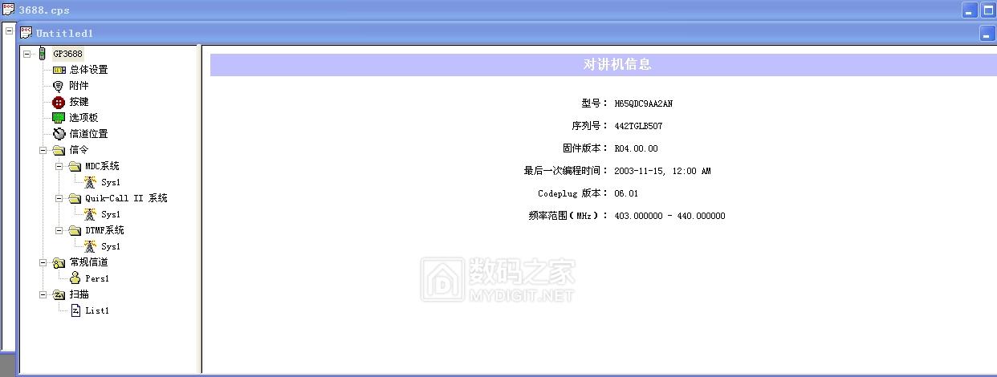Open the 信道位置 channel position icon
The height and width of the screenshot is (377, 997).
click(x=59, y=134)
